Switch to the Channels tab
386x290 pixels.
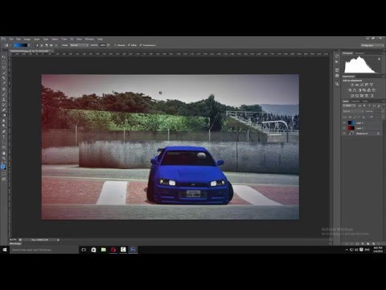[x=355, y=101]
